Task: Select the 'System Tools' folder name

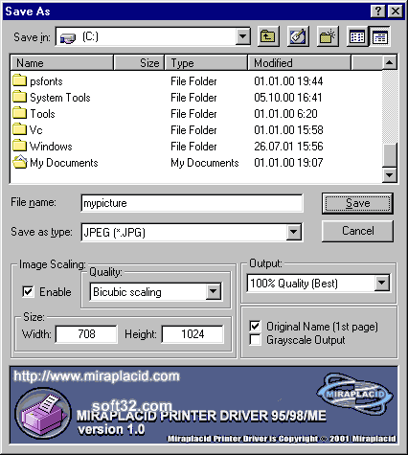Action: tap(60, 98)
